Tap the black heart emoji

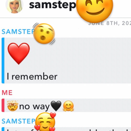click(x=56, y=106)
